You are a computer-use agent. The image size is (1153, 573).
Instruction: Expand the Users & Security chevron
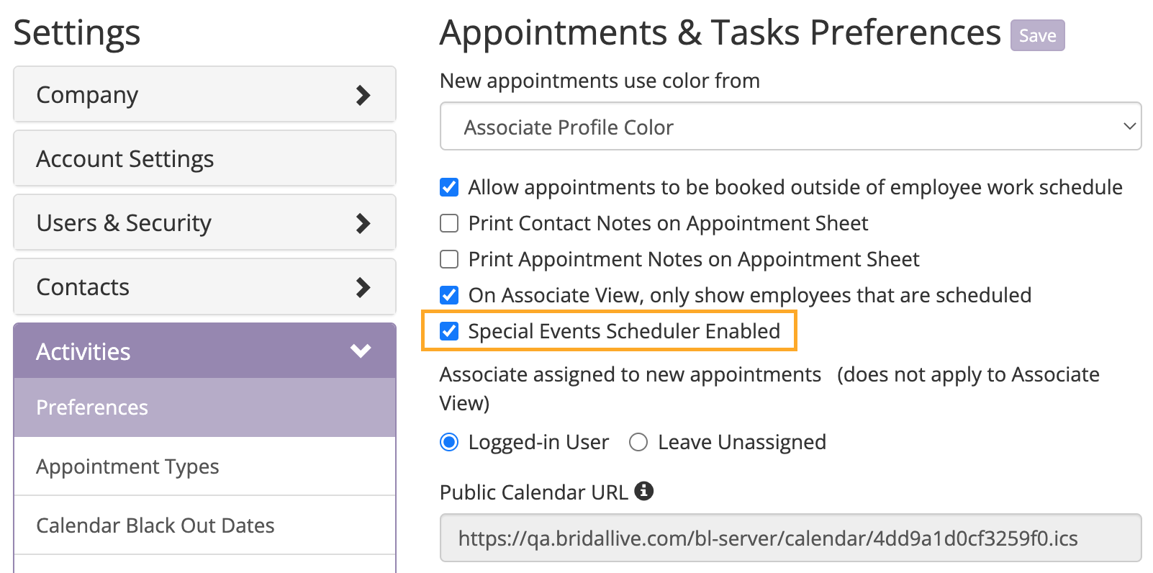363,223
